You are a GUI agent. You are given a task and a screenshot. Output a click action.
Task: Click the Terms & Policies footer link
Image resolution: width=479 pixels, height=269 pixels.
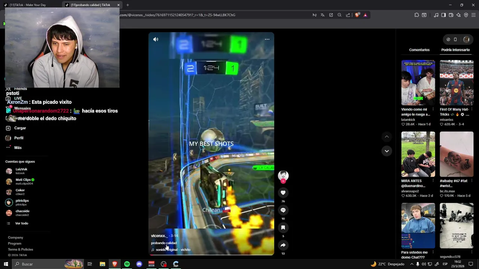21,250
